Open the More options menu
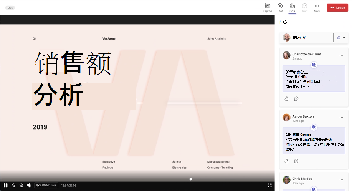352x191 pixels. click(317, 8)
